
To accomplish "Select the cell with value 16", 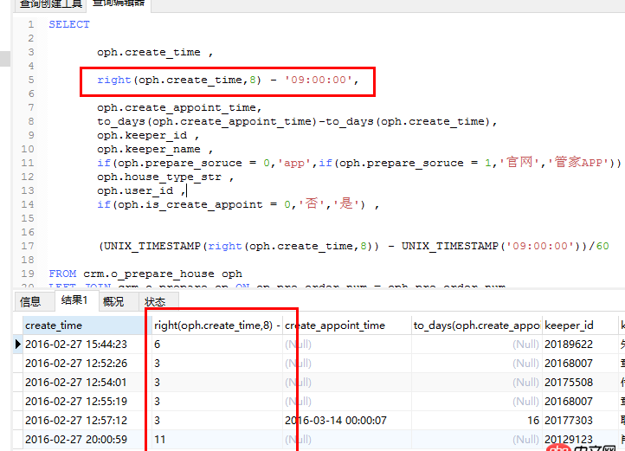I will (x=476, y=421).
